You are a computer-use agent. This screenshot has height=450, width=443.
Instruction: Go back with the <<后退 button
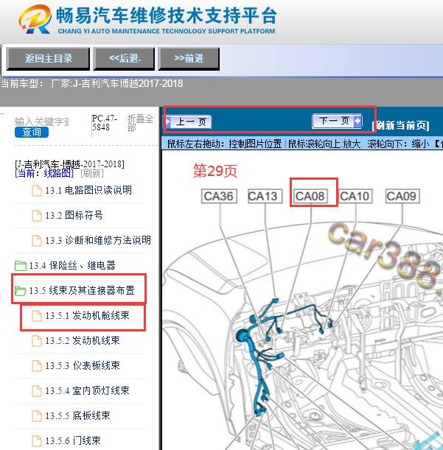coord(124,59)
